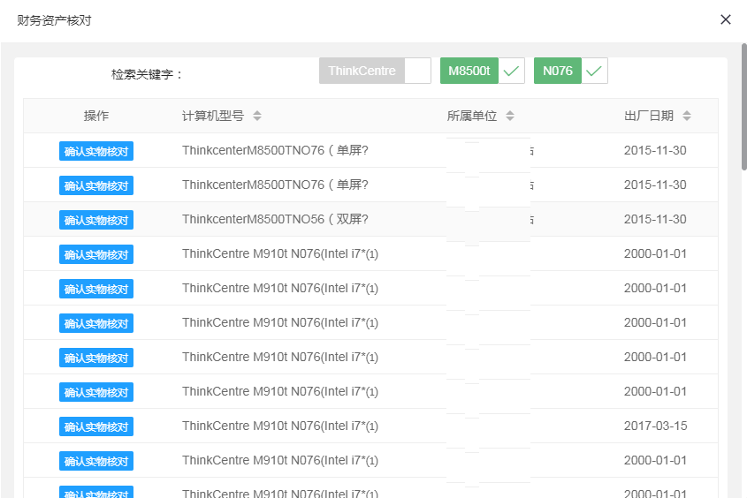Click 确认实物核对 in the 2017-03-15 row
The height and width of the screenshot is (498, 747).
(96, 426)
